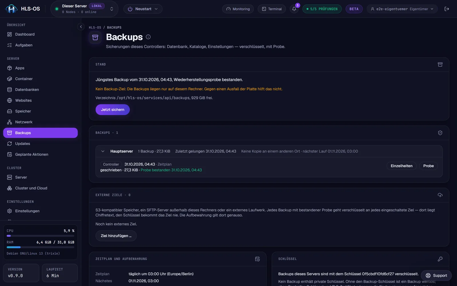The image size is (457, 286).
Task: Click the cloud upload icon in Externe Ziele
Action: tap(440, 195)
